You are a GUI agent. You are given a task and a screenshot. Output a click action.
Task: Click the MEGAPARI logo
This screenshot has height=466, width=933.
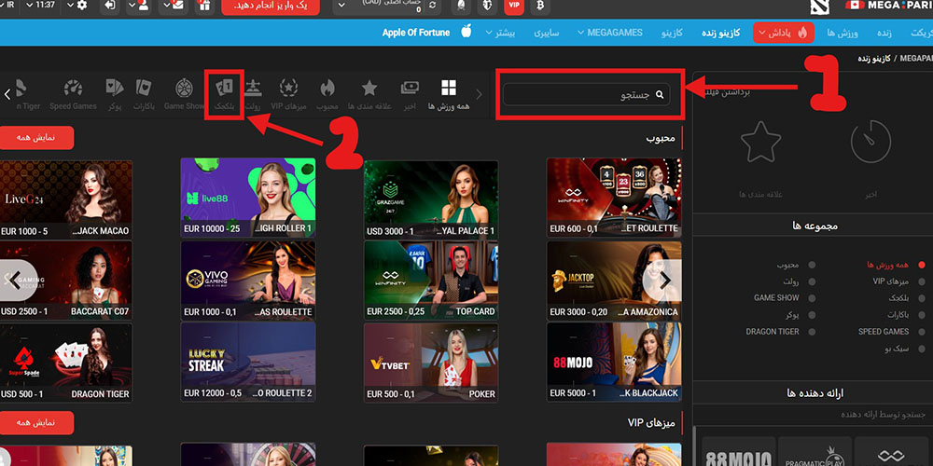click(x=889, y=6)
